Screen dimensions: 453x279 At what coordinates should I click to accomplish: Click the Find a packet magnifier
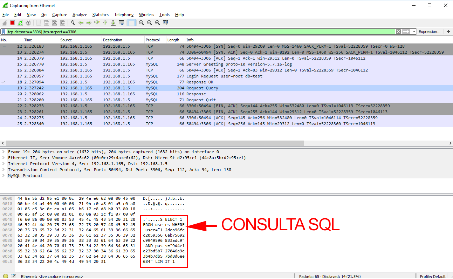coord(73,23)
